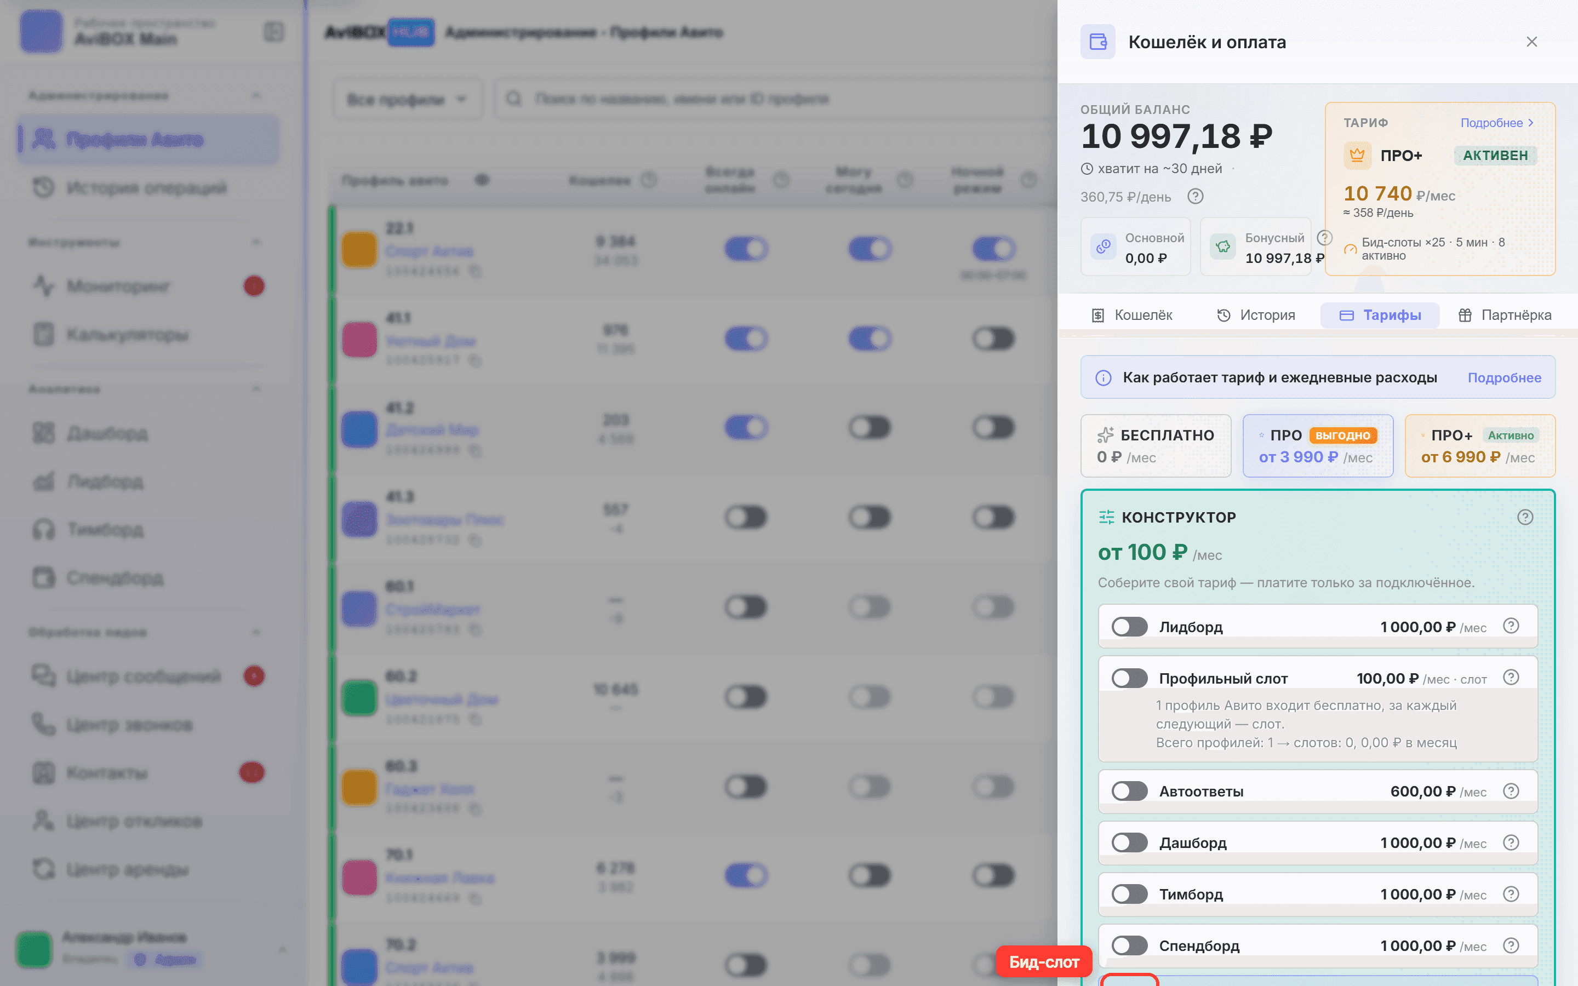Switch to the История tab
This screenshot has width=1578, height=986.
[1256, 316]
